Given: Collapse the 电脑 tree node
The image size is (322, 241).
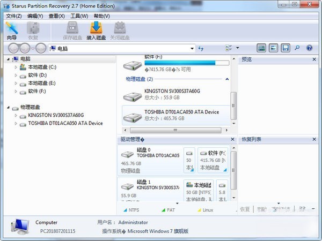Looking at the screenshot, I should [9, 59].
